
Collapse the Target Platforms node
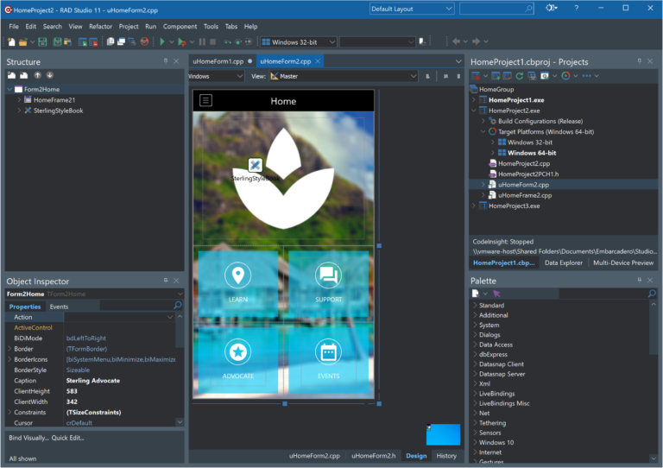[483, 131]
